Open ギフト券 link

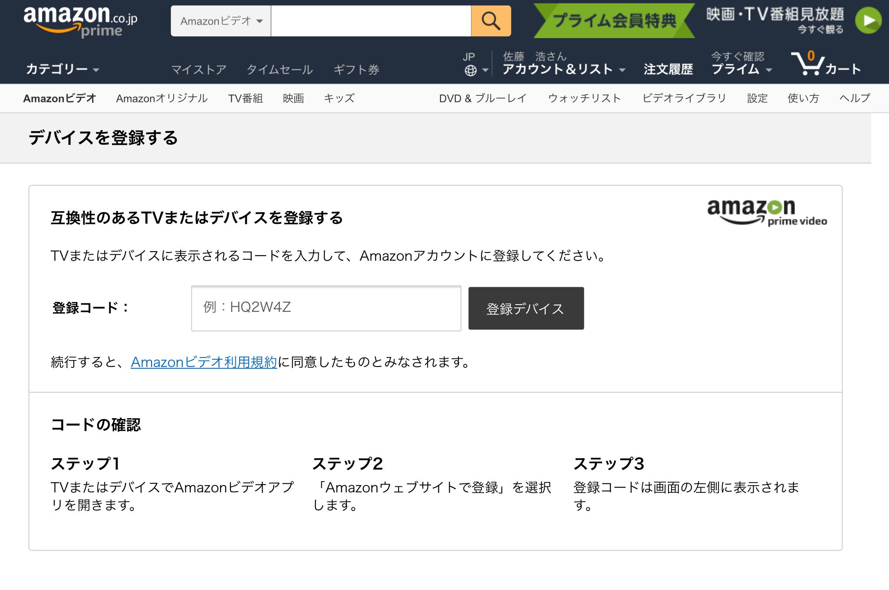(x=356, y=69)
